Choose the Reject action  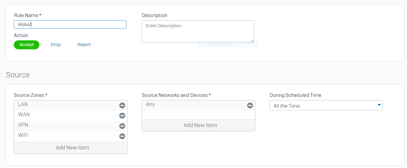[x=84, y=45]
